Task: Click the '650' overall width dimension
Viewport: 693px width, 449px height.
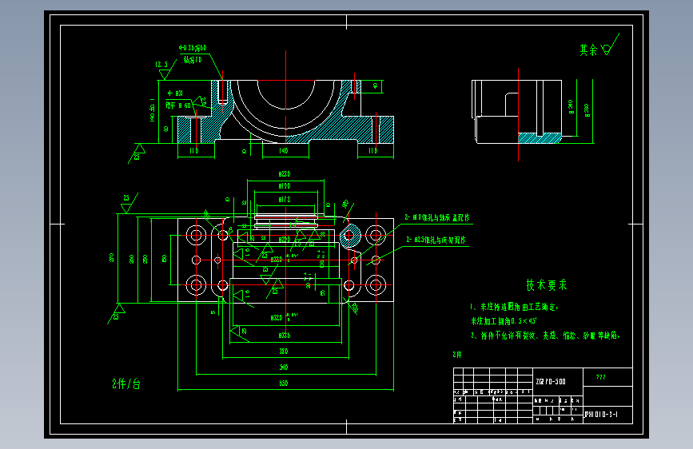Action: click(284, 383)
